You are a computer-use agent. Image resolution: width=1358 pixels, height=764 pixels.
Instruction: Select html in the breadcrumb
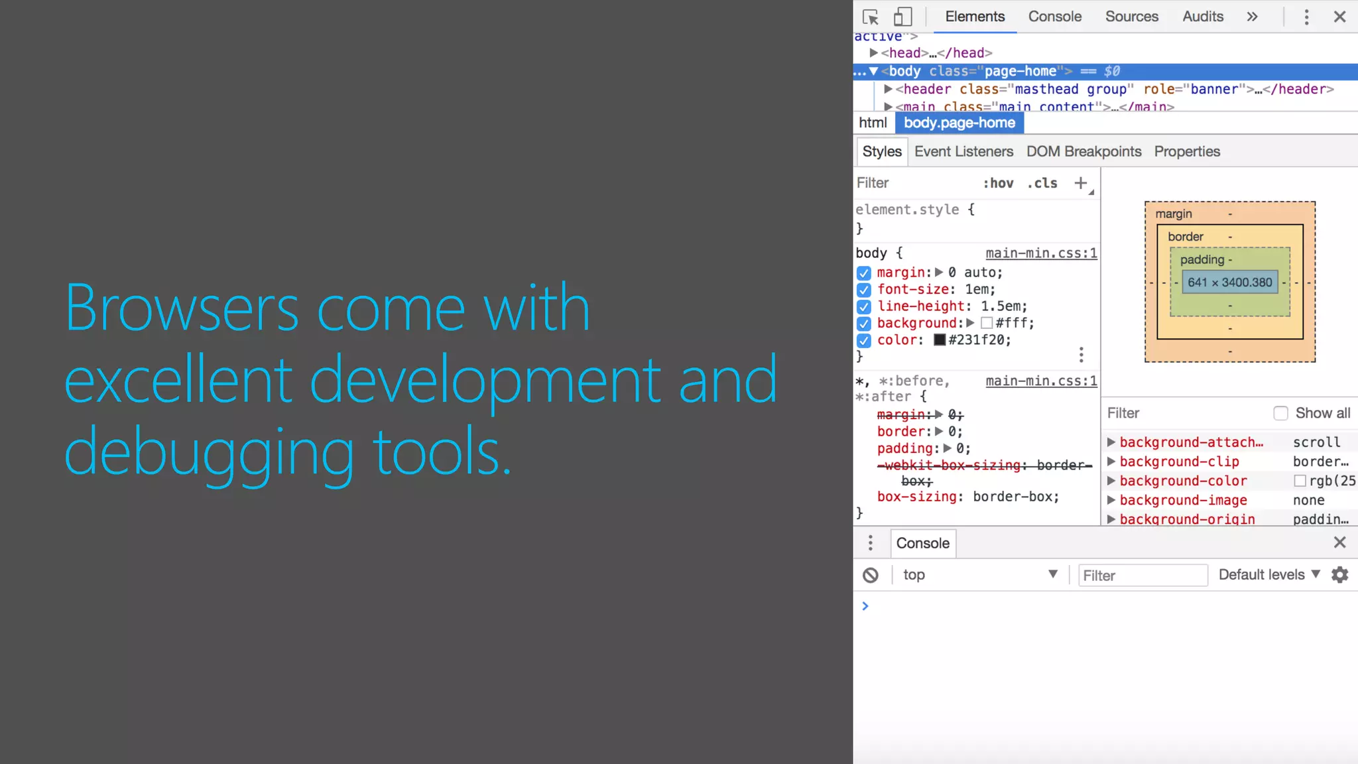[873, 123]
